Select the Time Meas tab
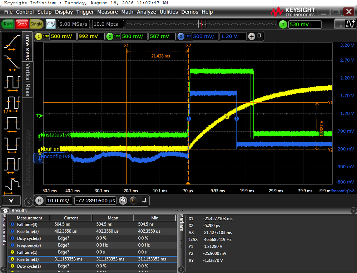 coord(28,47)
